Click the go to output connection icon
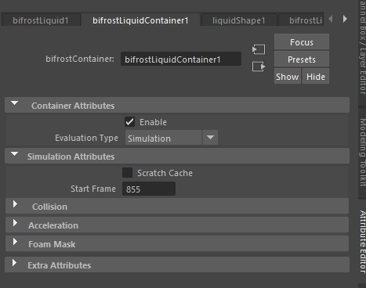The width and height of the screenshot is (366, 288). (259, 67)
